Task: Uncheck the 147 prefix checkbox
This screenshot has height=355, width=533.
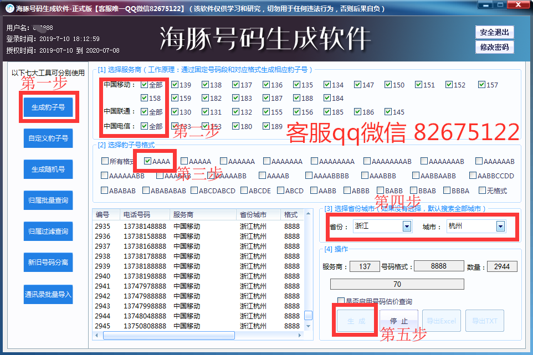Action: point(357,85)
